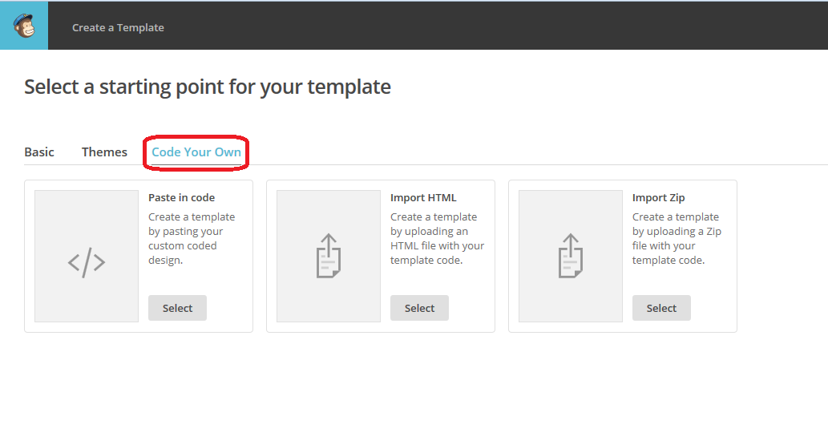The width and height of the screenshot is (828, 437).
Task: Click the Import HTML title
Action: [422, 197]
